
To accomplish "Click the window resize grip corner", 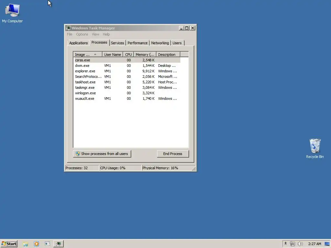I will (194, 169).
